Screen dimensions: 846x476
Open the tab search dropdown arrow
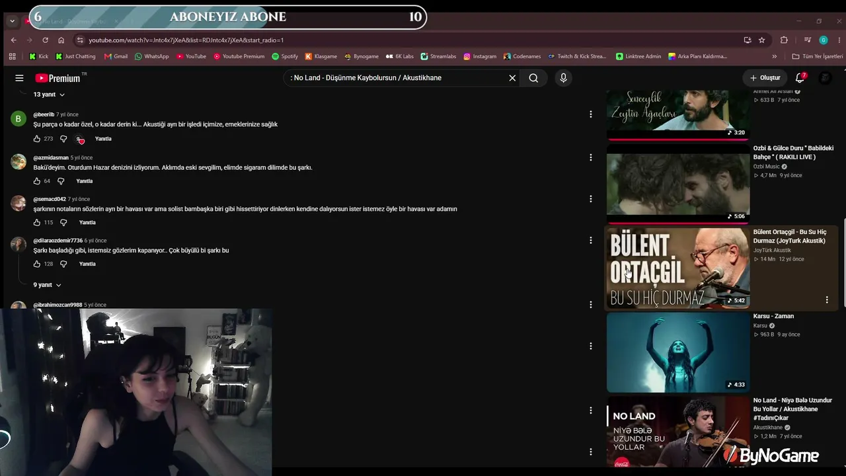pyautogui.click(x=12, y=21)
